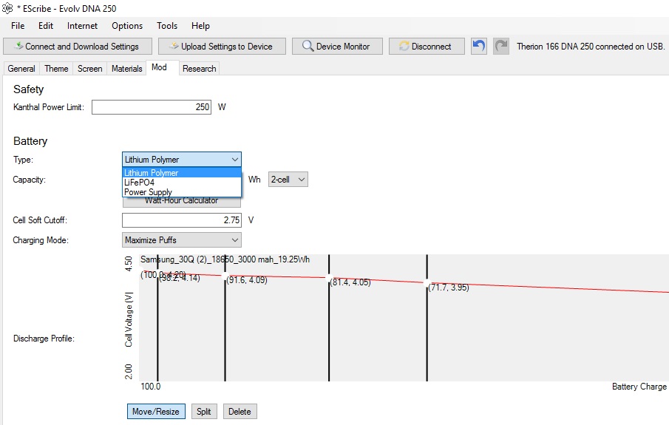The height and width of the screenshot is (425, 669).
Task: Click the Kanthal Power Limit field
Action: tap(152, 107)
